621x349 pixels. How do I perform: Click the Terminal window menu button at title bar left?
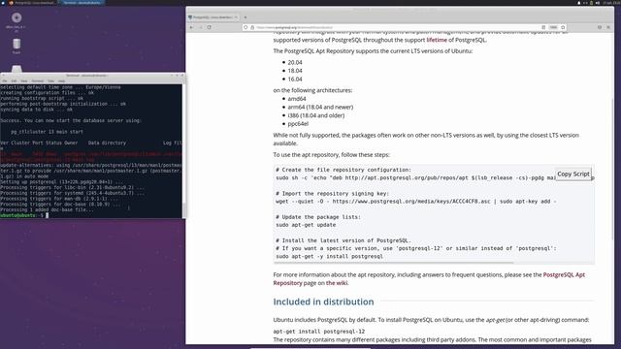pos(3,76)
